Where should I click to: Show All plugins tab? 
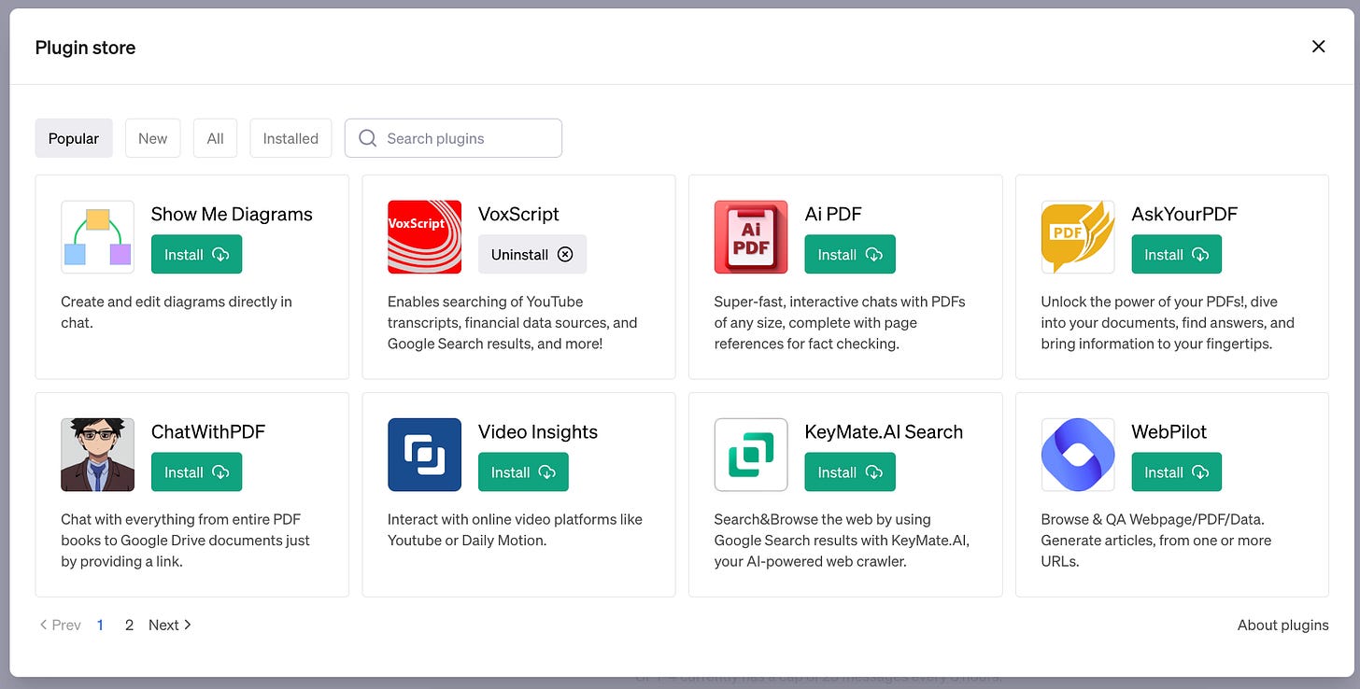215,138
